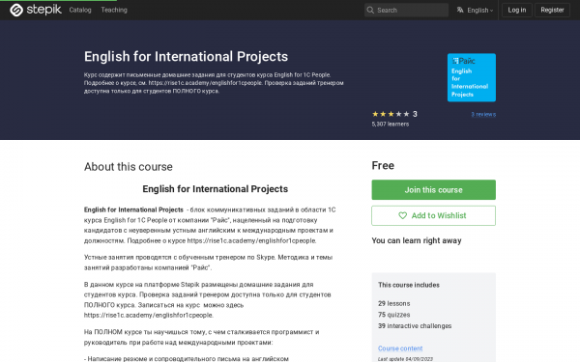Click the star rating icons
The width and height of the screenshot is (580, 362).
(x=391, y=114)
